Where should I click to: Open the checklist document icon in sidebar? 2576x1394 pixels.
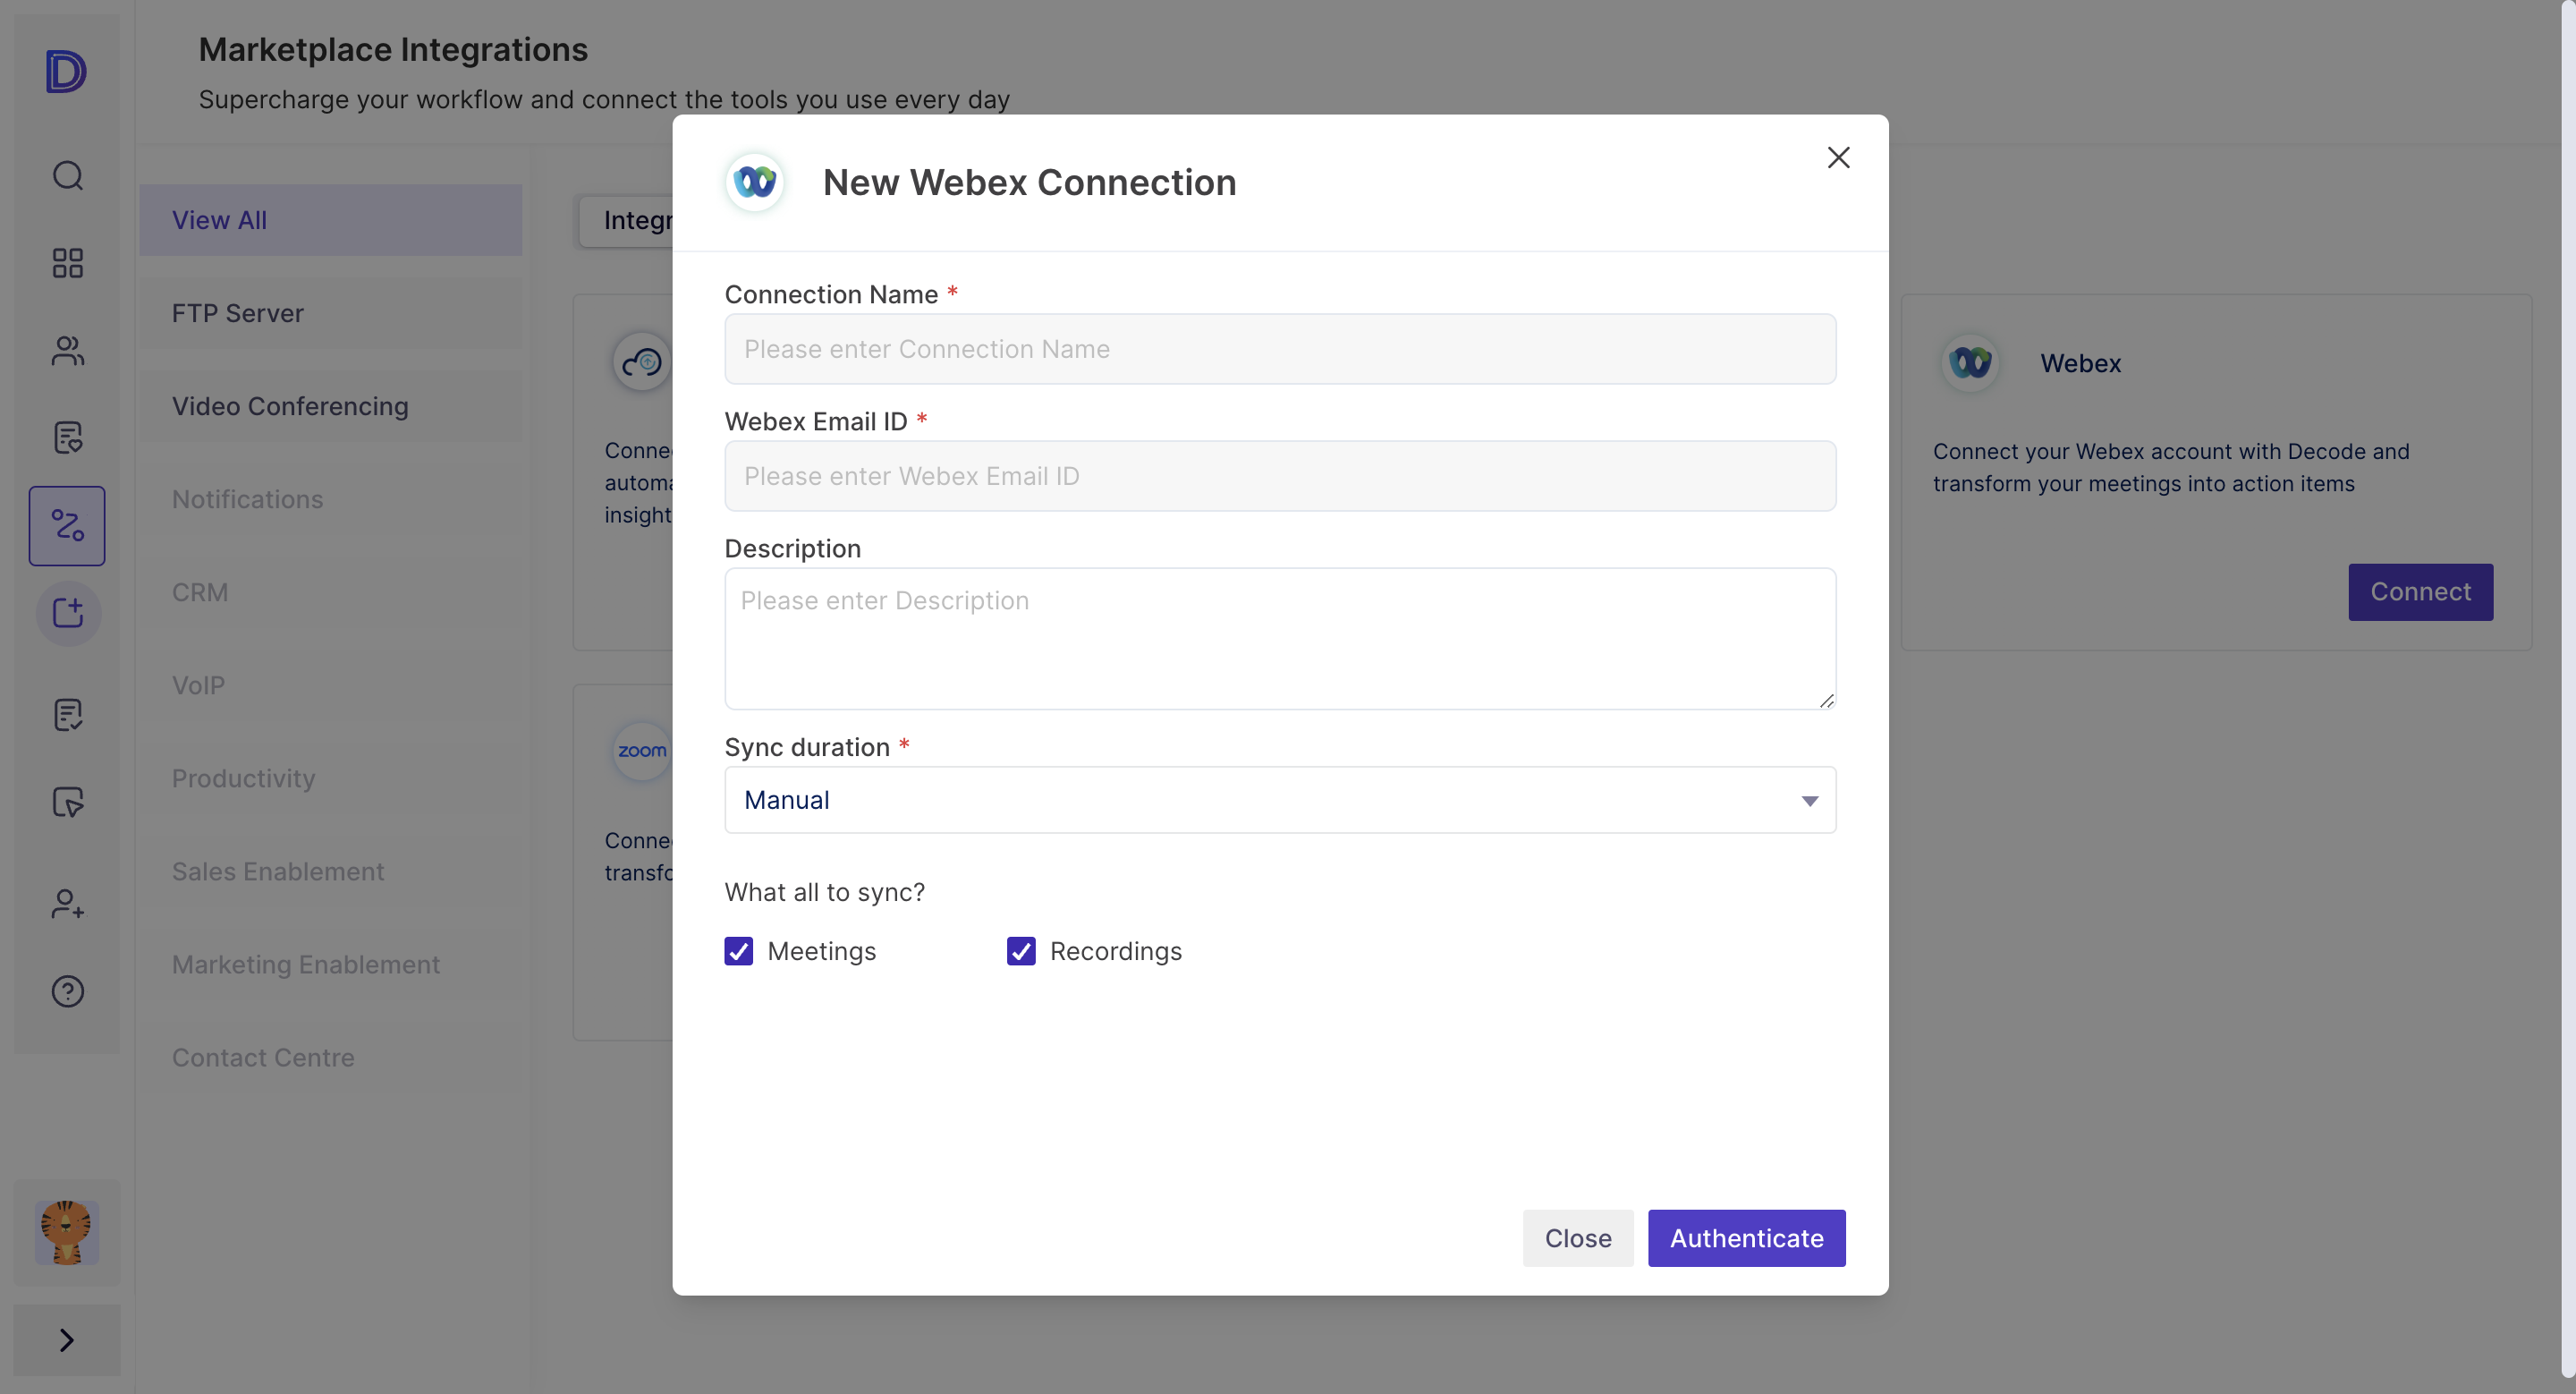[x=67, y=715]
